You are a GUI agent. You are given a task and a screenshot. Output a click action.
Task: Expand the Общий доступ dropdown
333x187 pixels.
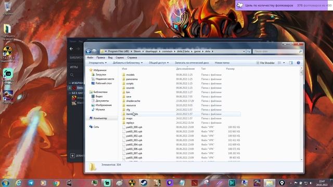159,63
